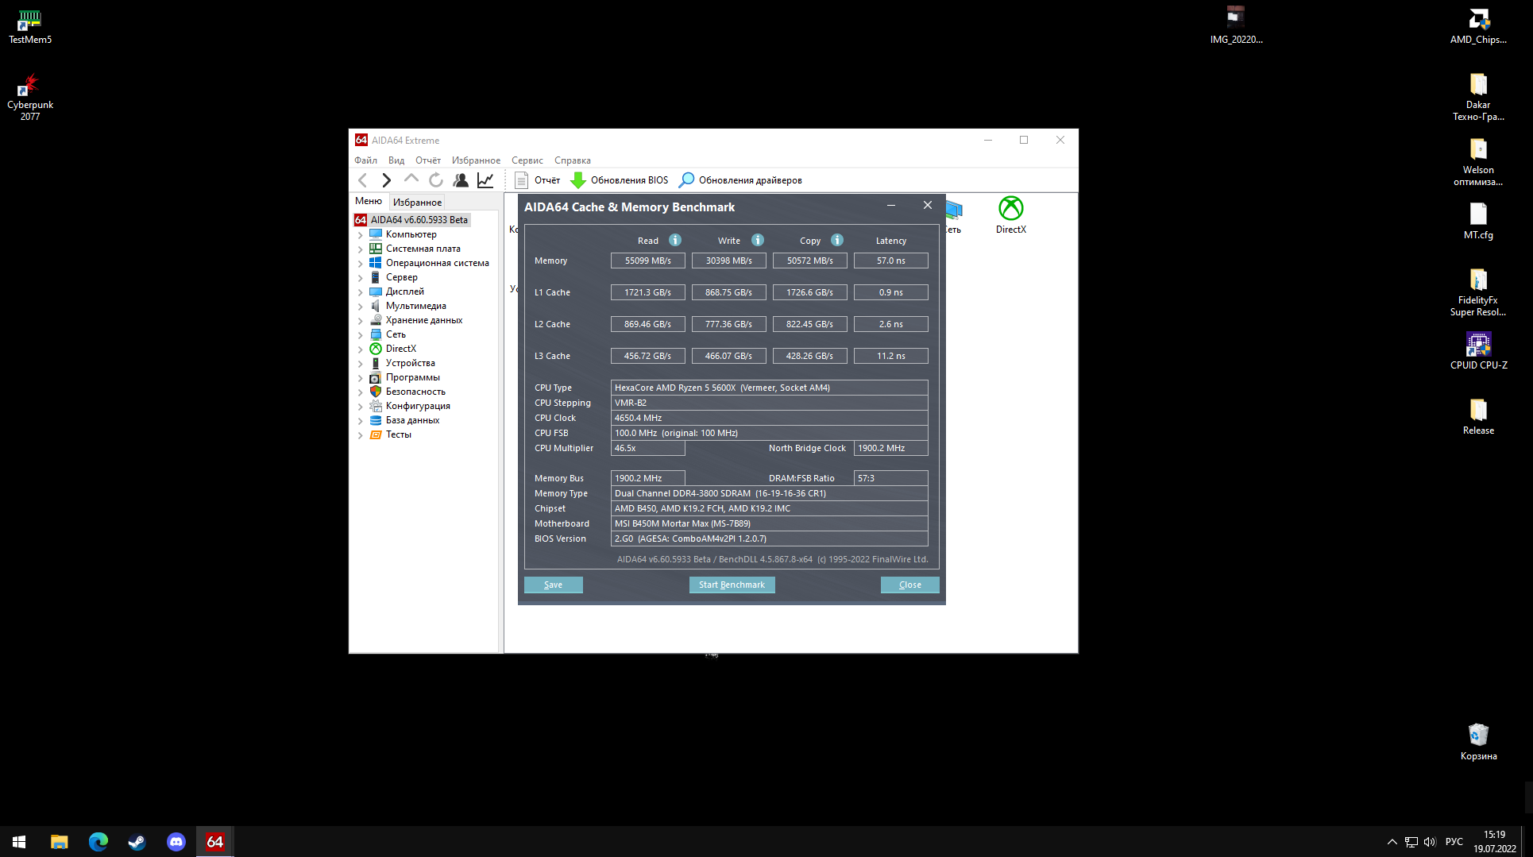The height and width of the screenshot is (857, 1533).
Task: Open the Файл menu
Action: [x=366, y=160]
